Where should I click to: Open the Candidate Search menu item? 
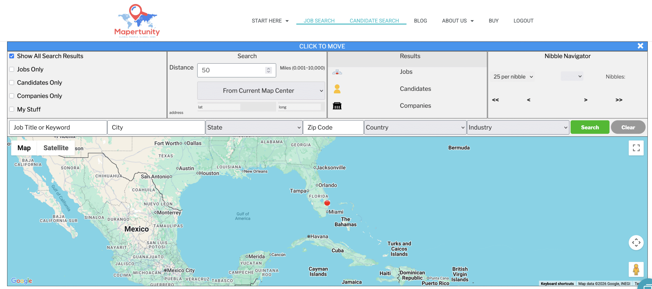374,21
